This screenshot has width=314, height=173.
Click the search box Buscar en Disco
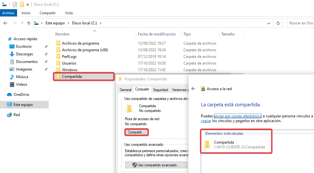point(301,23)
